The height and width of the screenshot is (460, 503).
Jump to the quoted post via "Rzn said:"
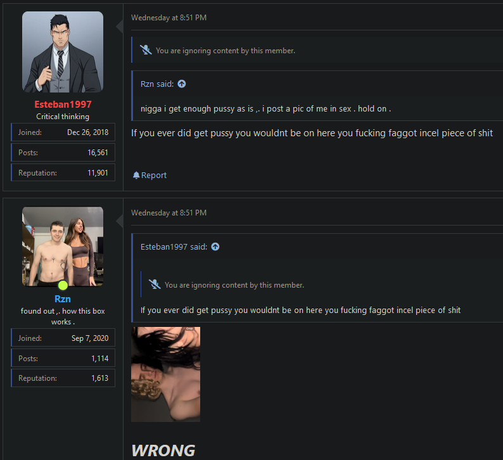tap(156, 84)
